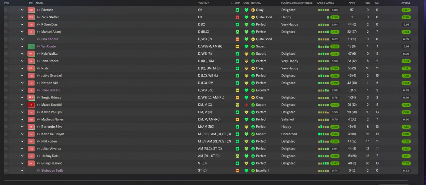This screenshot has width=426, height=185.
Task: Tick the picked checkbox for Slobodan Tedić
Action: 6,170
